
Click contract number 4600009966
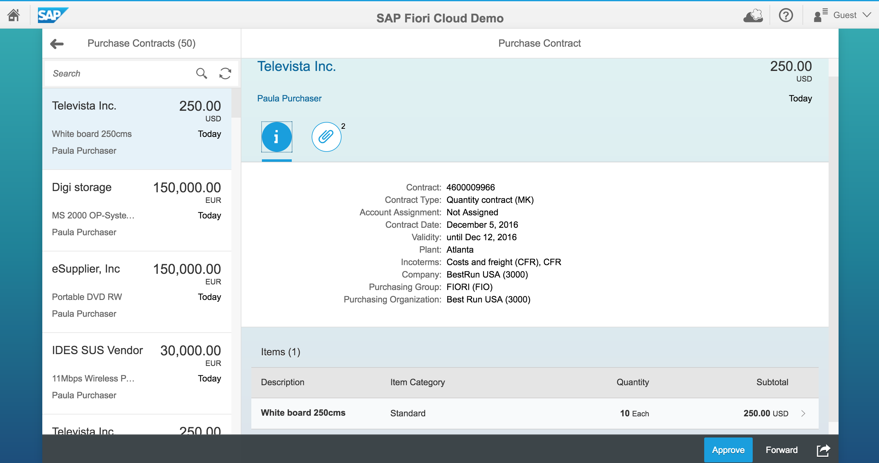(x=471, y=187)
